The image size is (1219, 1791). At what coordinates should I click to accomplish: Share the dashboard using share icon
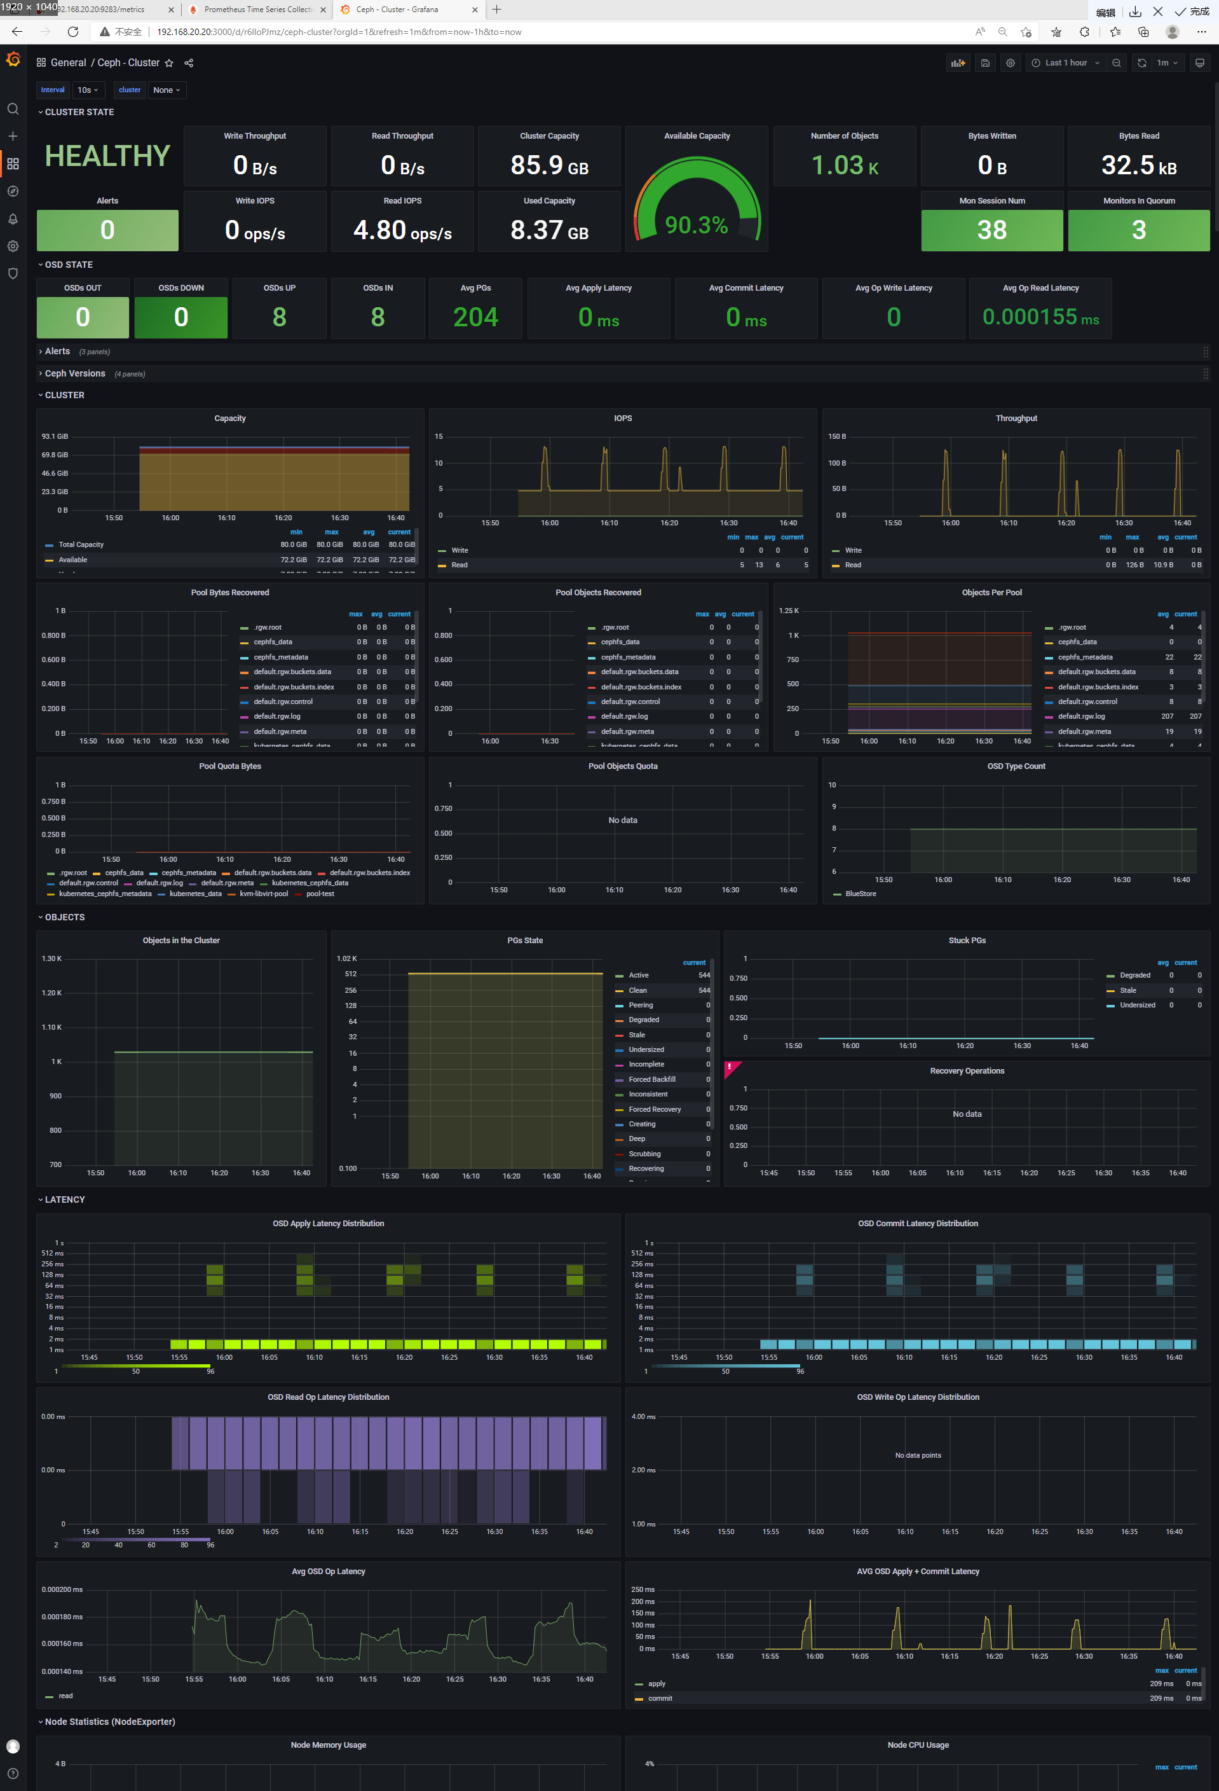(x=189, y=63)
